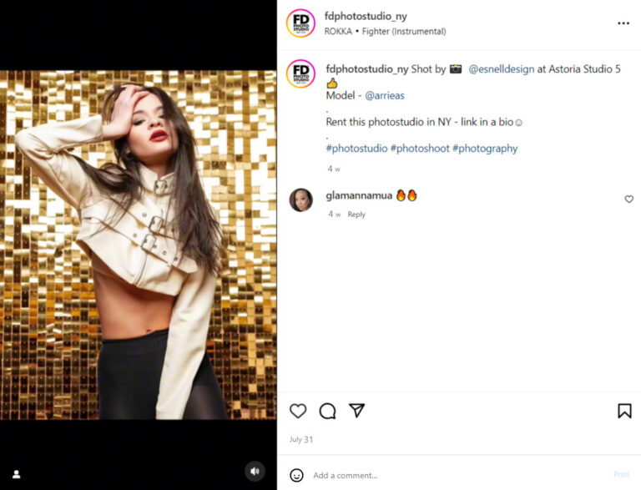Viewport: 641px width, 490px height.
Task: Open comments via speech bubble icon
Action: [327, 411]
